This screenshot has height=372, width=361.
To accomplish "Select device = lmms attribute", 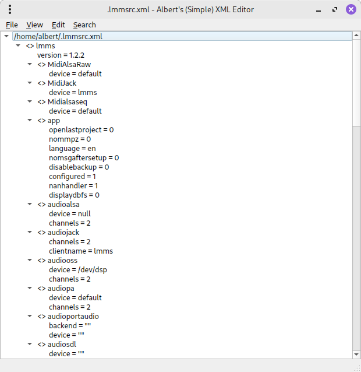I will point(73,93).
